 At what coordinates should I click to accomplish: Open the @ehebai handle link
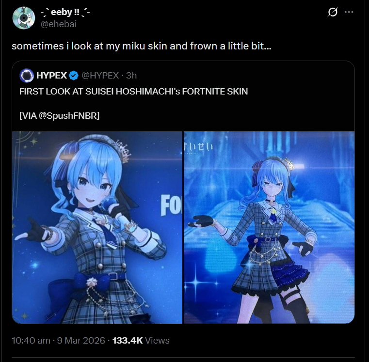point(59,24)
